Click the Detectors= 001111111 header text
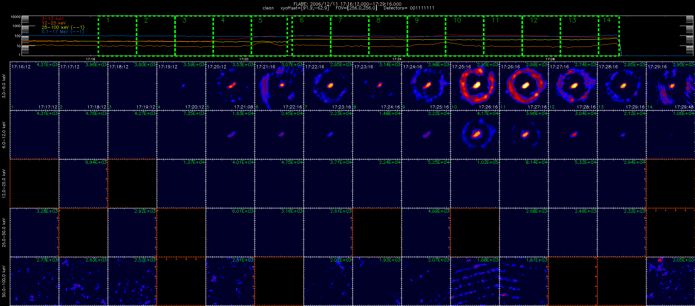 409,8
